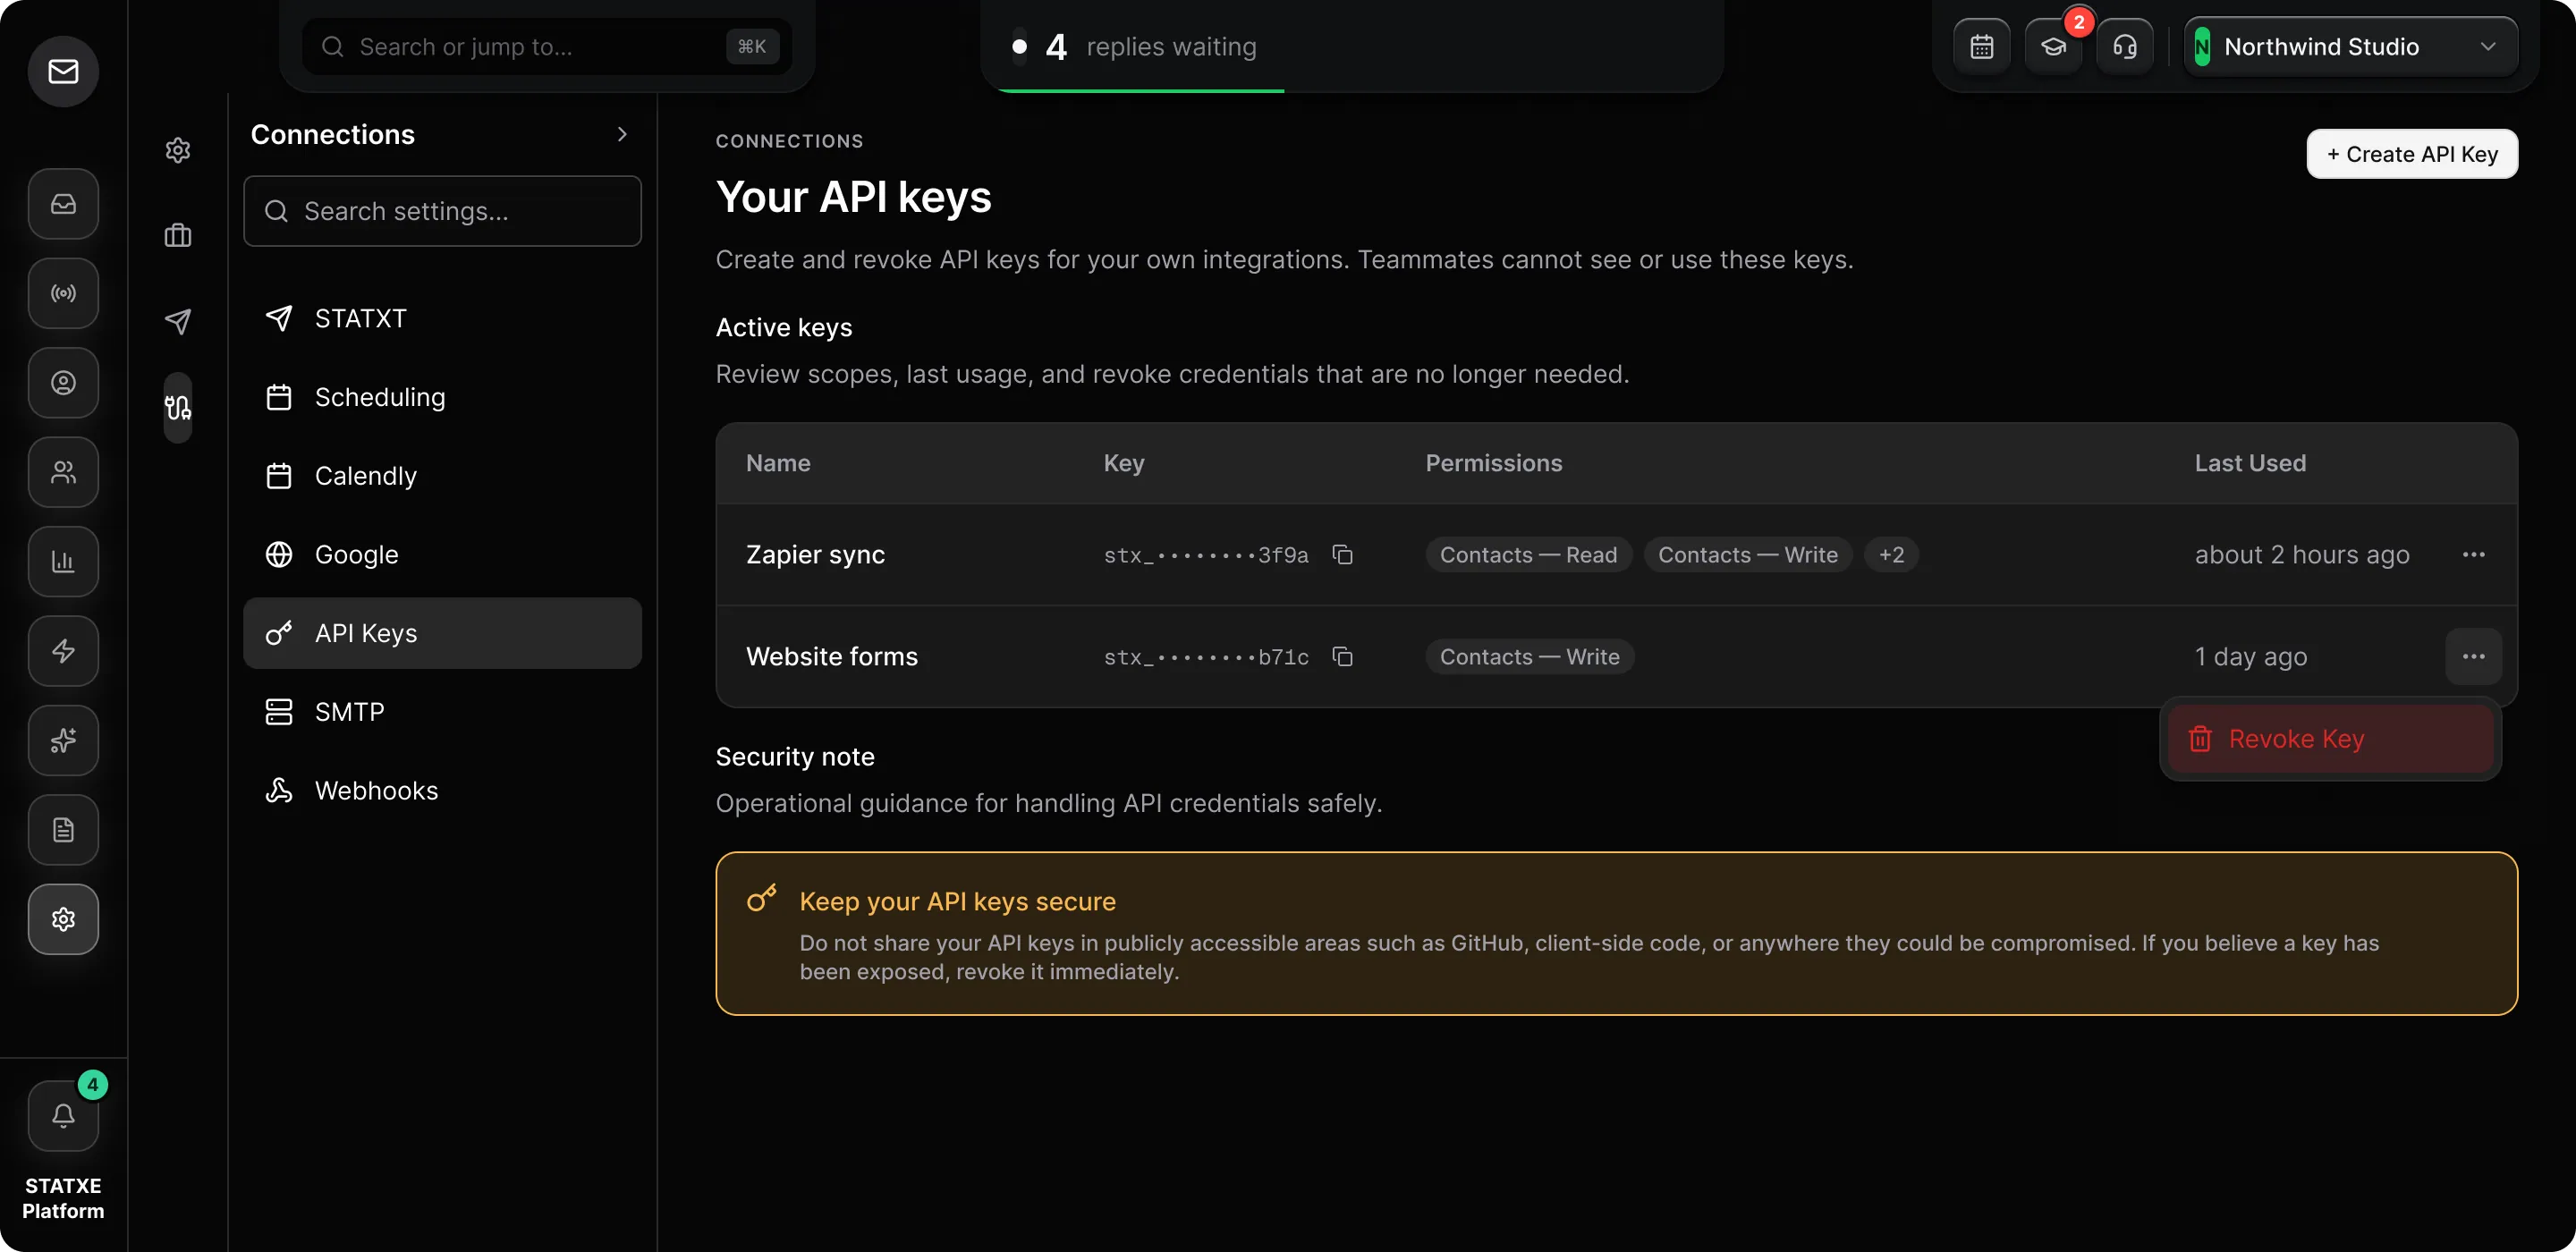
Task: Open the Google connection item
Action: click(442, 554)
